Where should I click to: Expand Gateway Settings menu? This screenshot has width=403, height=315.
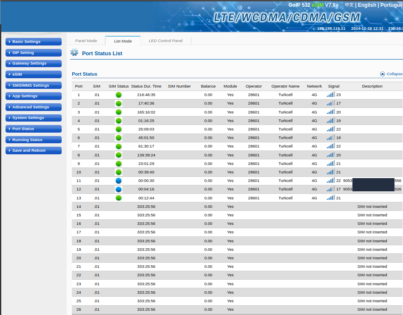coord(34,63)
